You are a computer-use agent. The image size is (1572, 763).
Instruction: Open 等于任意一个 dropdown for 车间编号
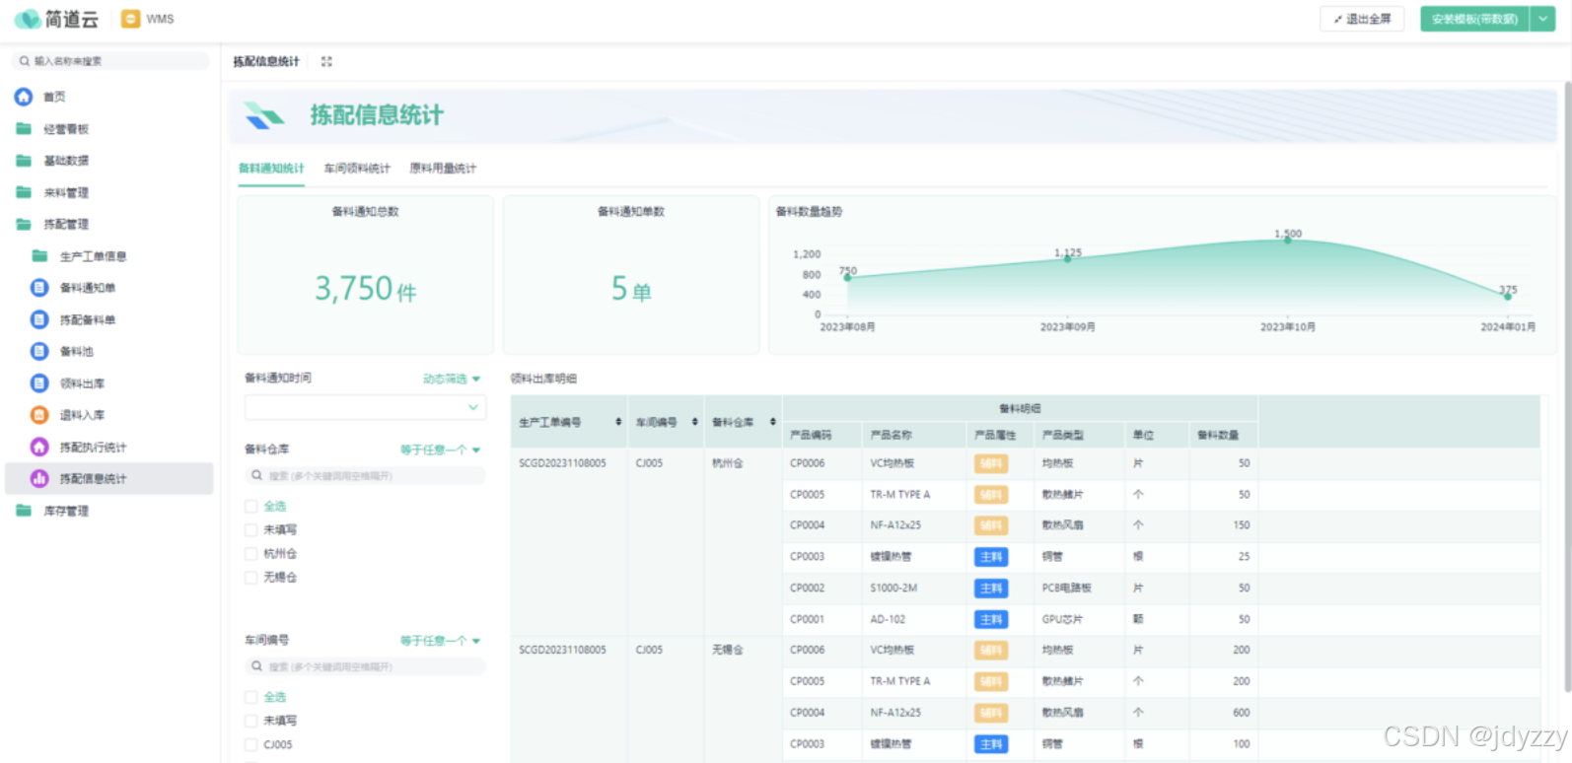(x=440, y=641)
